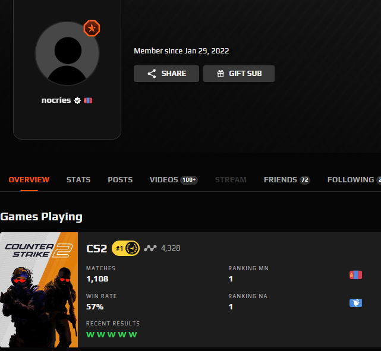Open the STATS tab
The image size is (381, 351).
point(78,179)
